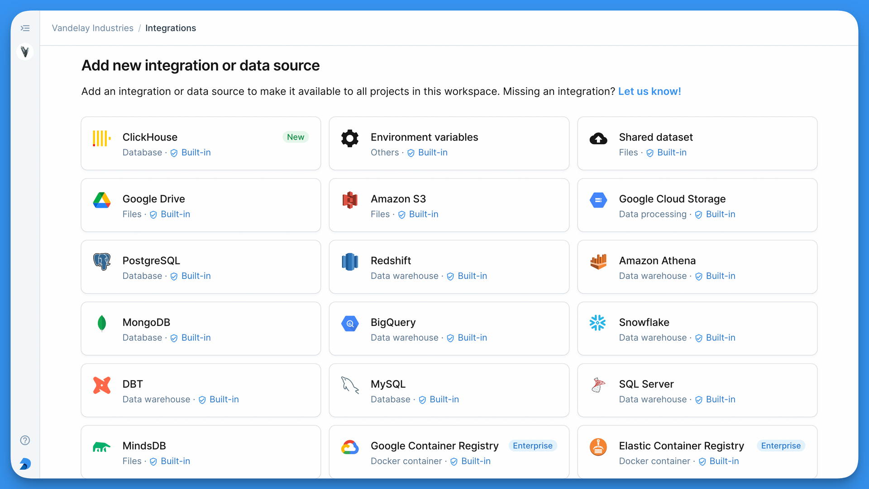Click the Shared dataset cloud icon
The height and width of the screenshot is (489, 869).
coord(598,138)
